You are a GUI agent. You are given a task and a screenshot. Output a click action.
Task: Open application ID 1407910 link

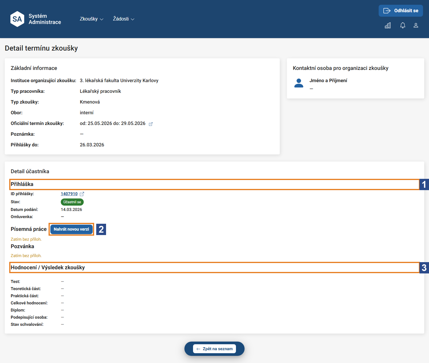point(69,194)
